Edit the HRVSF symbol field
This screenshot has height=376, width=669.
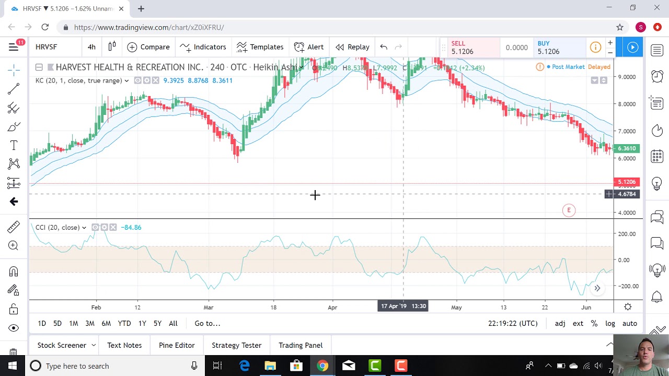click(55, 47)
